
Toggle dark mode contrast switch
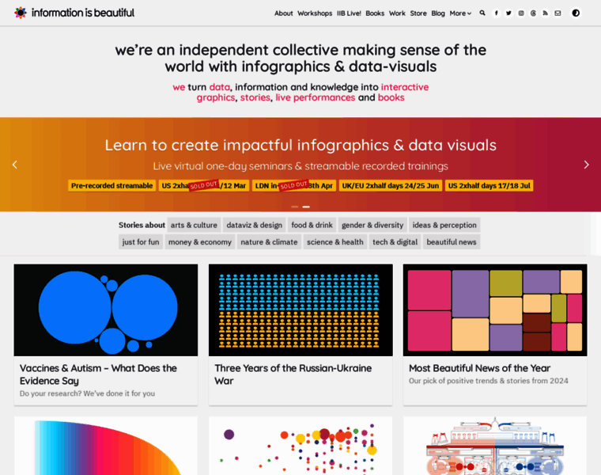[x=576, y=13]
